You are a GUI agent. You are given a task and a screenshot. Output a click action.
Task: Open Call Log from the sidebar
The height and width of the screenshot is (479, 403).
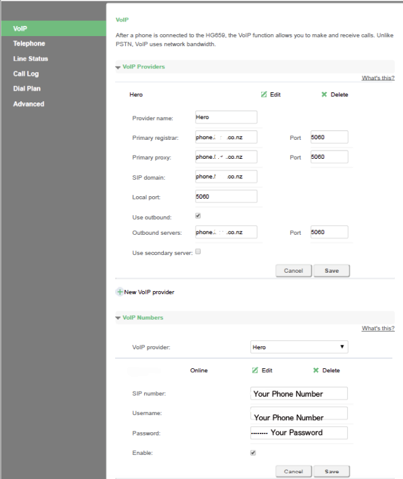click(26, 73)
